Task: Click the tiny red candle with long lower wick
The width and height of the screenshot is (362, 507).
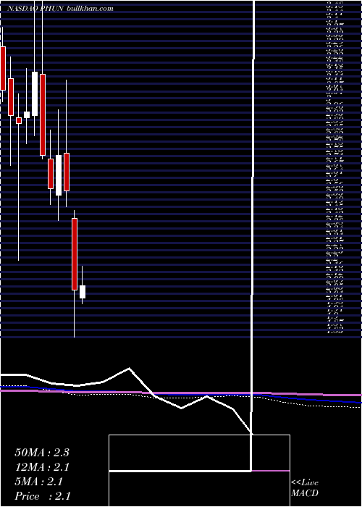Action: 19,121
